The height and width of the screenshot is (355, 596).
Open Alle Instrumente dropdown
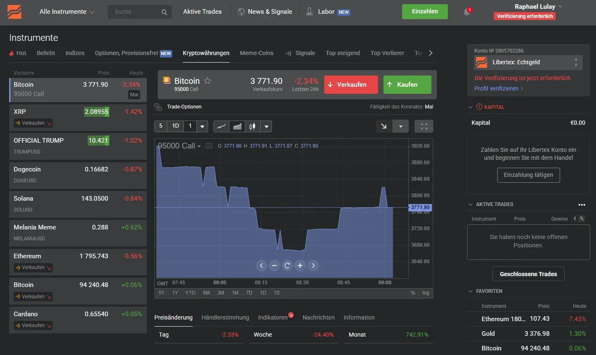pos(67,12)
